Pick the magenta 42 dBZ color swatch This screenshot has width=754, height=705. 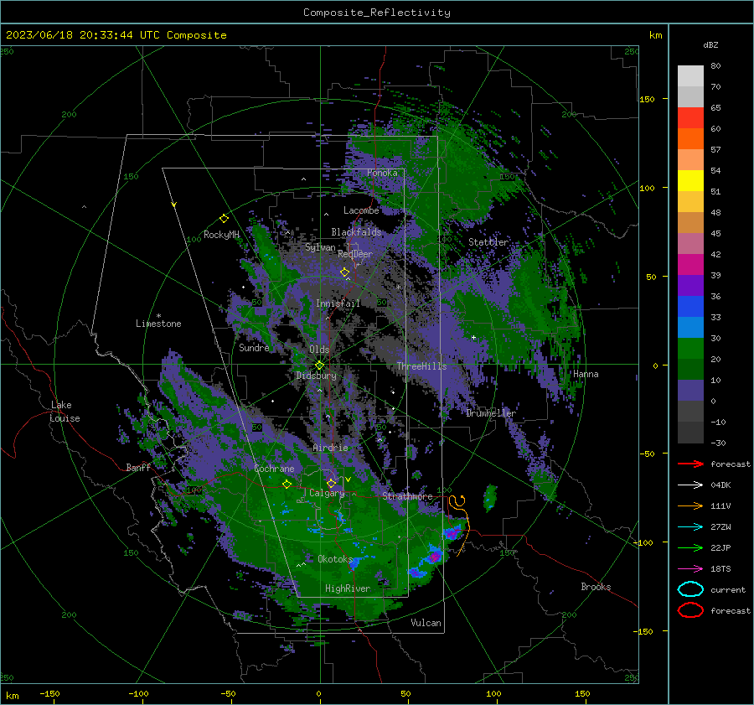click(690, 264)
